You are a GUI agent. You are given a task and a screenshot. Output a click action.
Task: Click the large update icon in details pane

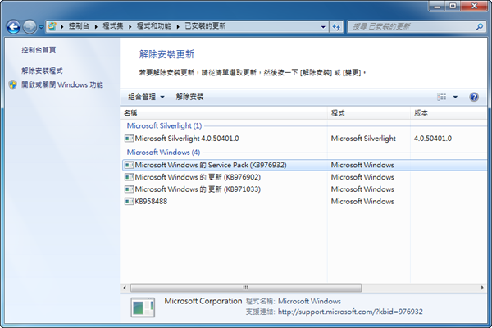[143, 307]
